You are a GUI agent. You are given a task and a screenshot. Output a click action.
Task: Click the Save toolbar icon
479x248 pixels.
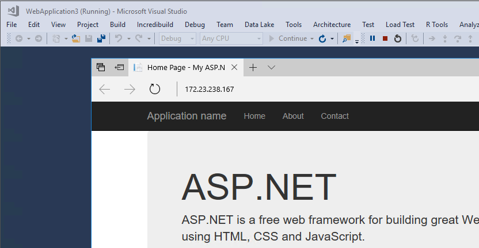click(x=89, y=38)
